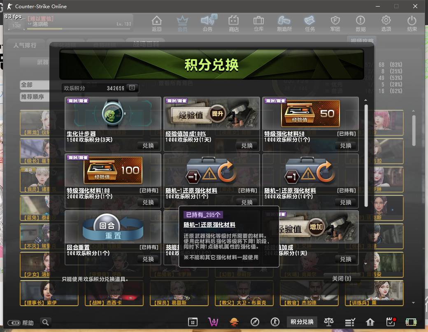Image resolution: width=428 pixels, height=332 pixels.
Task: Toggle the 帮助 help switch
Action: click(14, 323)
